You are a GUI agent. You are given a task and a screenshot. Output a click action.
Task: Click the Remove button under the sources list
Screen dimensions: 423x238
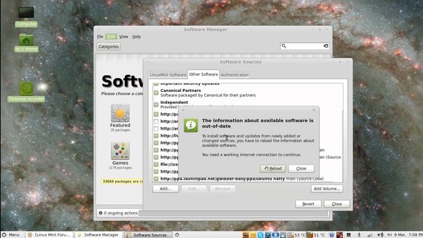pyautogui.click(x=223, y=188)
